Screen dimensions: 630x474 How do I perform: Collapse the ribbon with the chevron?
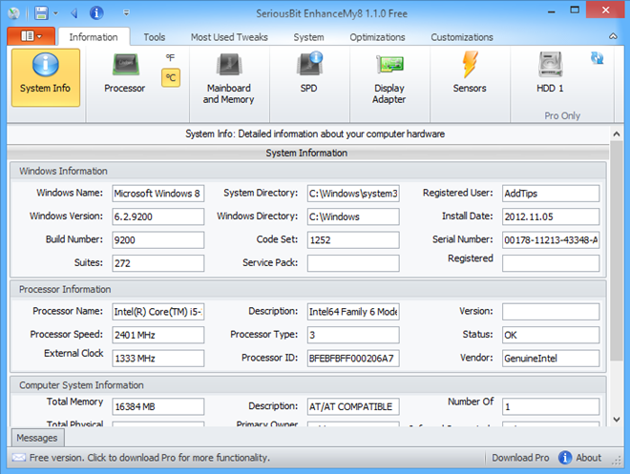click(x=613, y=36)
